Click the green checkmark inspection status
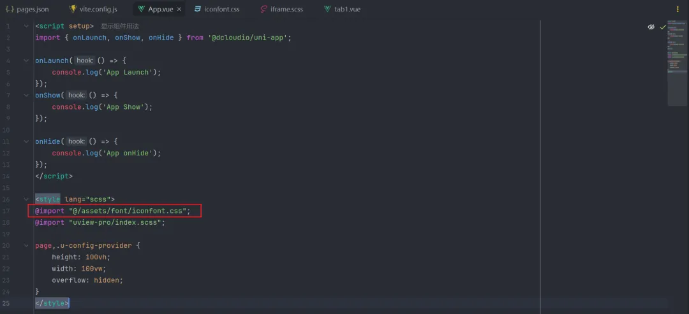This screenshot has height=314, width=689. (x=663, y=27)
